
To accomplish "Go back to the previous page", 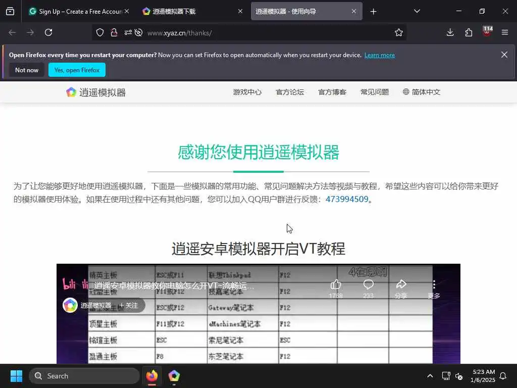I will pos(12,32).
